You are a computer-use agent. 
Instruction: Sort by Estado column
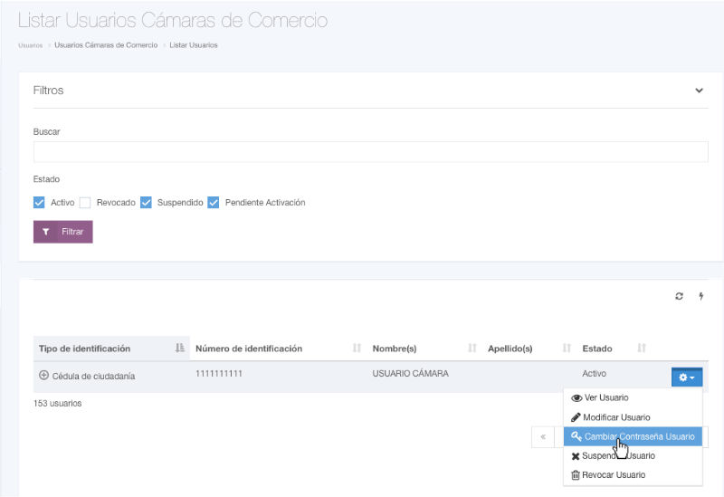tap(642, 349)
